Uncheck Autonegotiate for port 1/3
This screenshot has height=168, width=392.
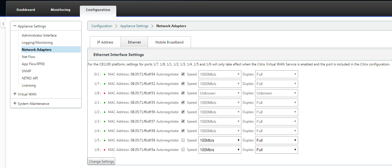[183, 121]
